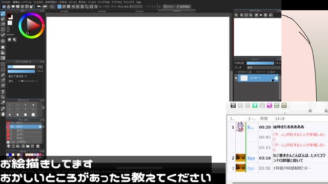Select blue swatch in palette panel
The image size is (328, 184).
[10, 154]
